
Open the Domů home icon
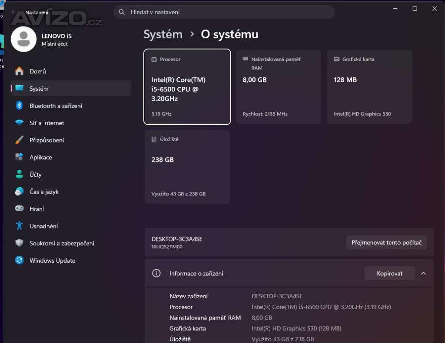[x=19, y=71]
